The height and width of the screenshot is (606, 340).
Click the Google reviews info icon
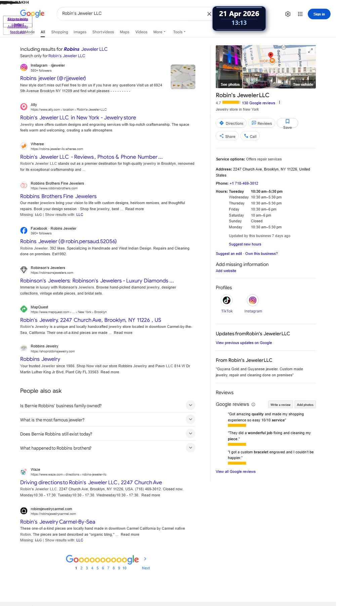point(253,405)
